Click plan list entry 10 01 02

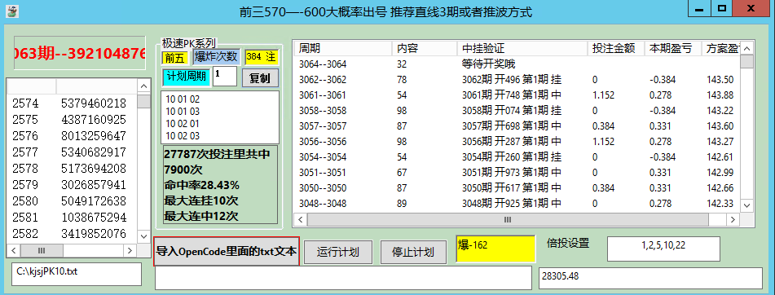[183, 99]
